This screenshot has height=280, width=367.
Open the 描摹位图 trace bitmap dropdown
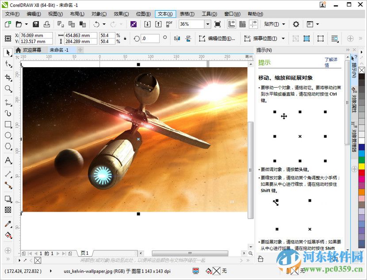(283, 38)
